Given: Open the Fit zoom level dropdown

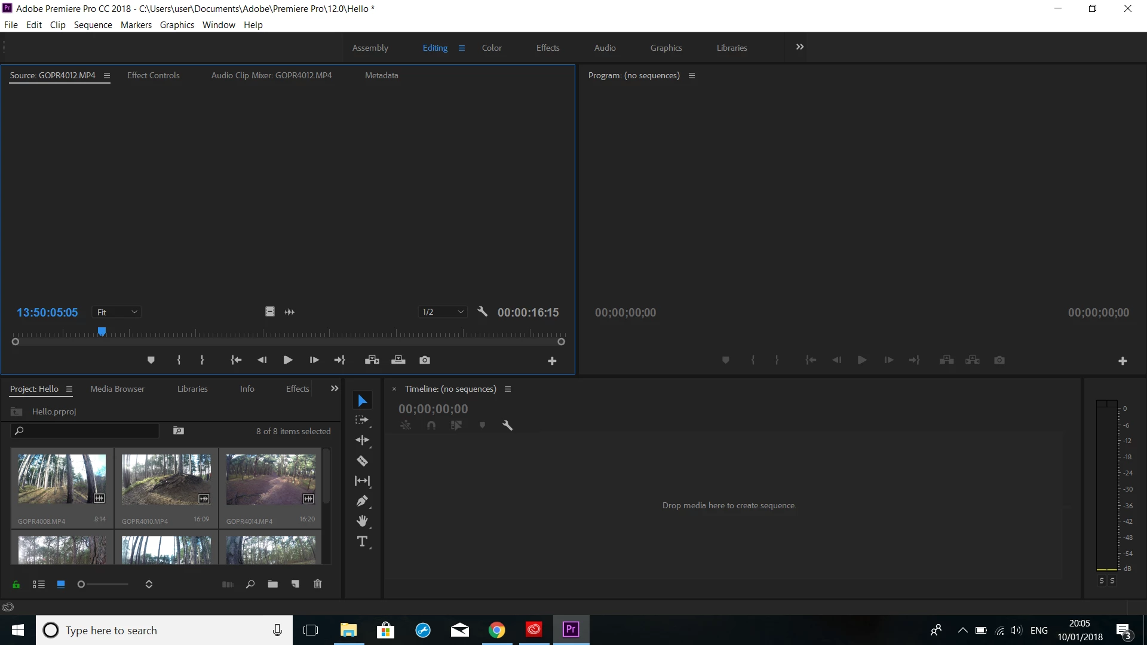Looking at the screenshot, I should click(x=117, y=312).
